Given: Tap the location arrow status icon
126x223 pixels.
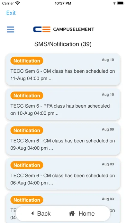Looking at the screenshot, I should click(x=114, y=3).
